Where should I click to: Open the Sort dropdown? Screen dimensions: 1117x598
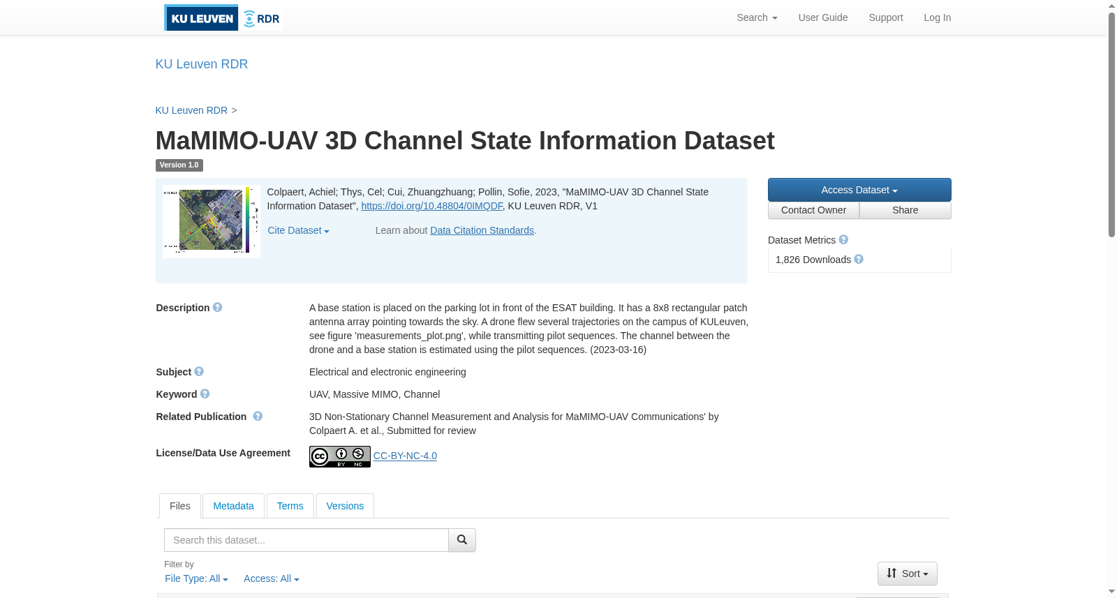click(908, 574)
